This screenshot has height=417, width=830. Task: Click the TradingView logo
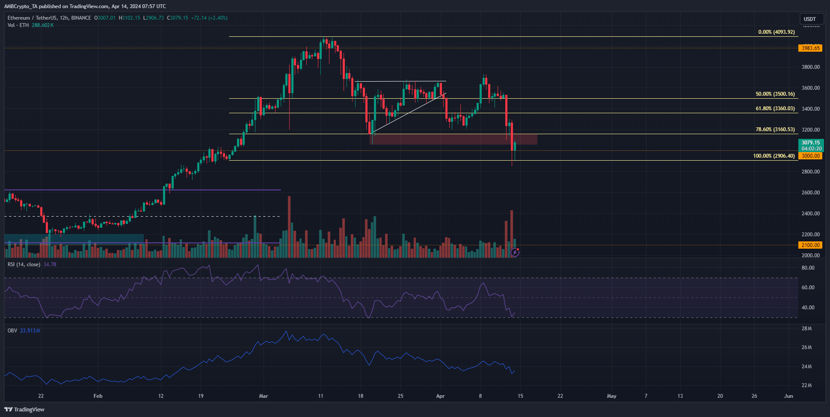pos(24,409)
